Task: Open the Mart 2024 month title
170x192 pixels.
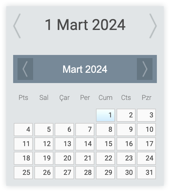Action: [x=85, y=69]
